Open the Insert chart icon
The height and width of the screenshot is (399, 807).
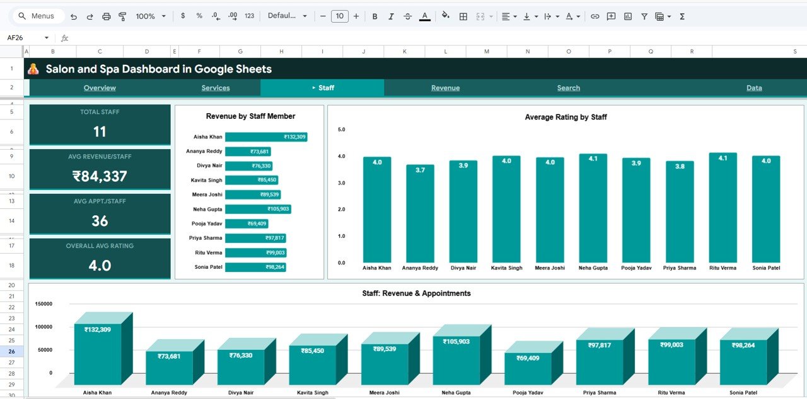coord(627,16)
